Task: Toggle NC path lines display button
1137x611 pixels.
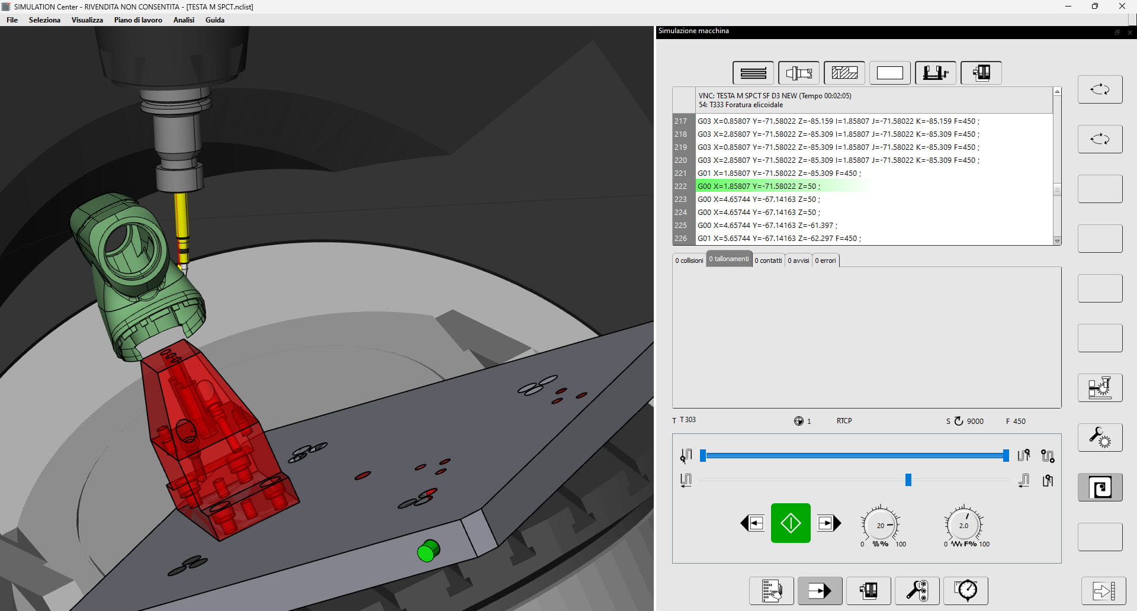Action: 753,73
